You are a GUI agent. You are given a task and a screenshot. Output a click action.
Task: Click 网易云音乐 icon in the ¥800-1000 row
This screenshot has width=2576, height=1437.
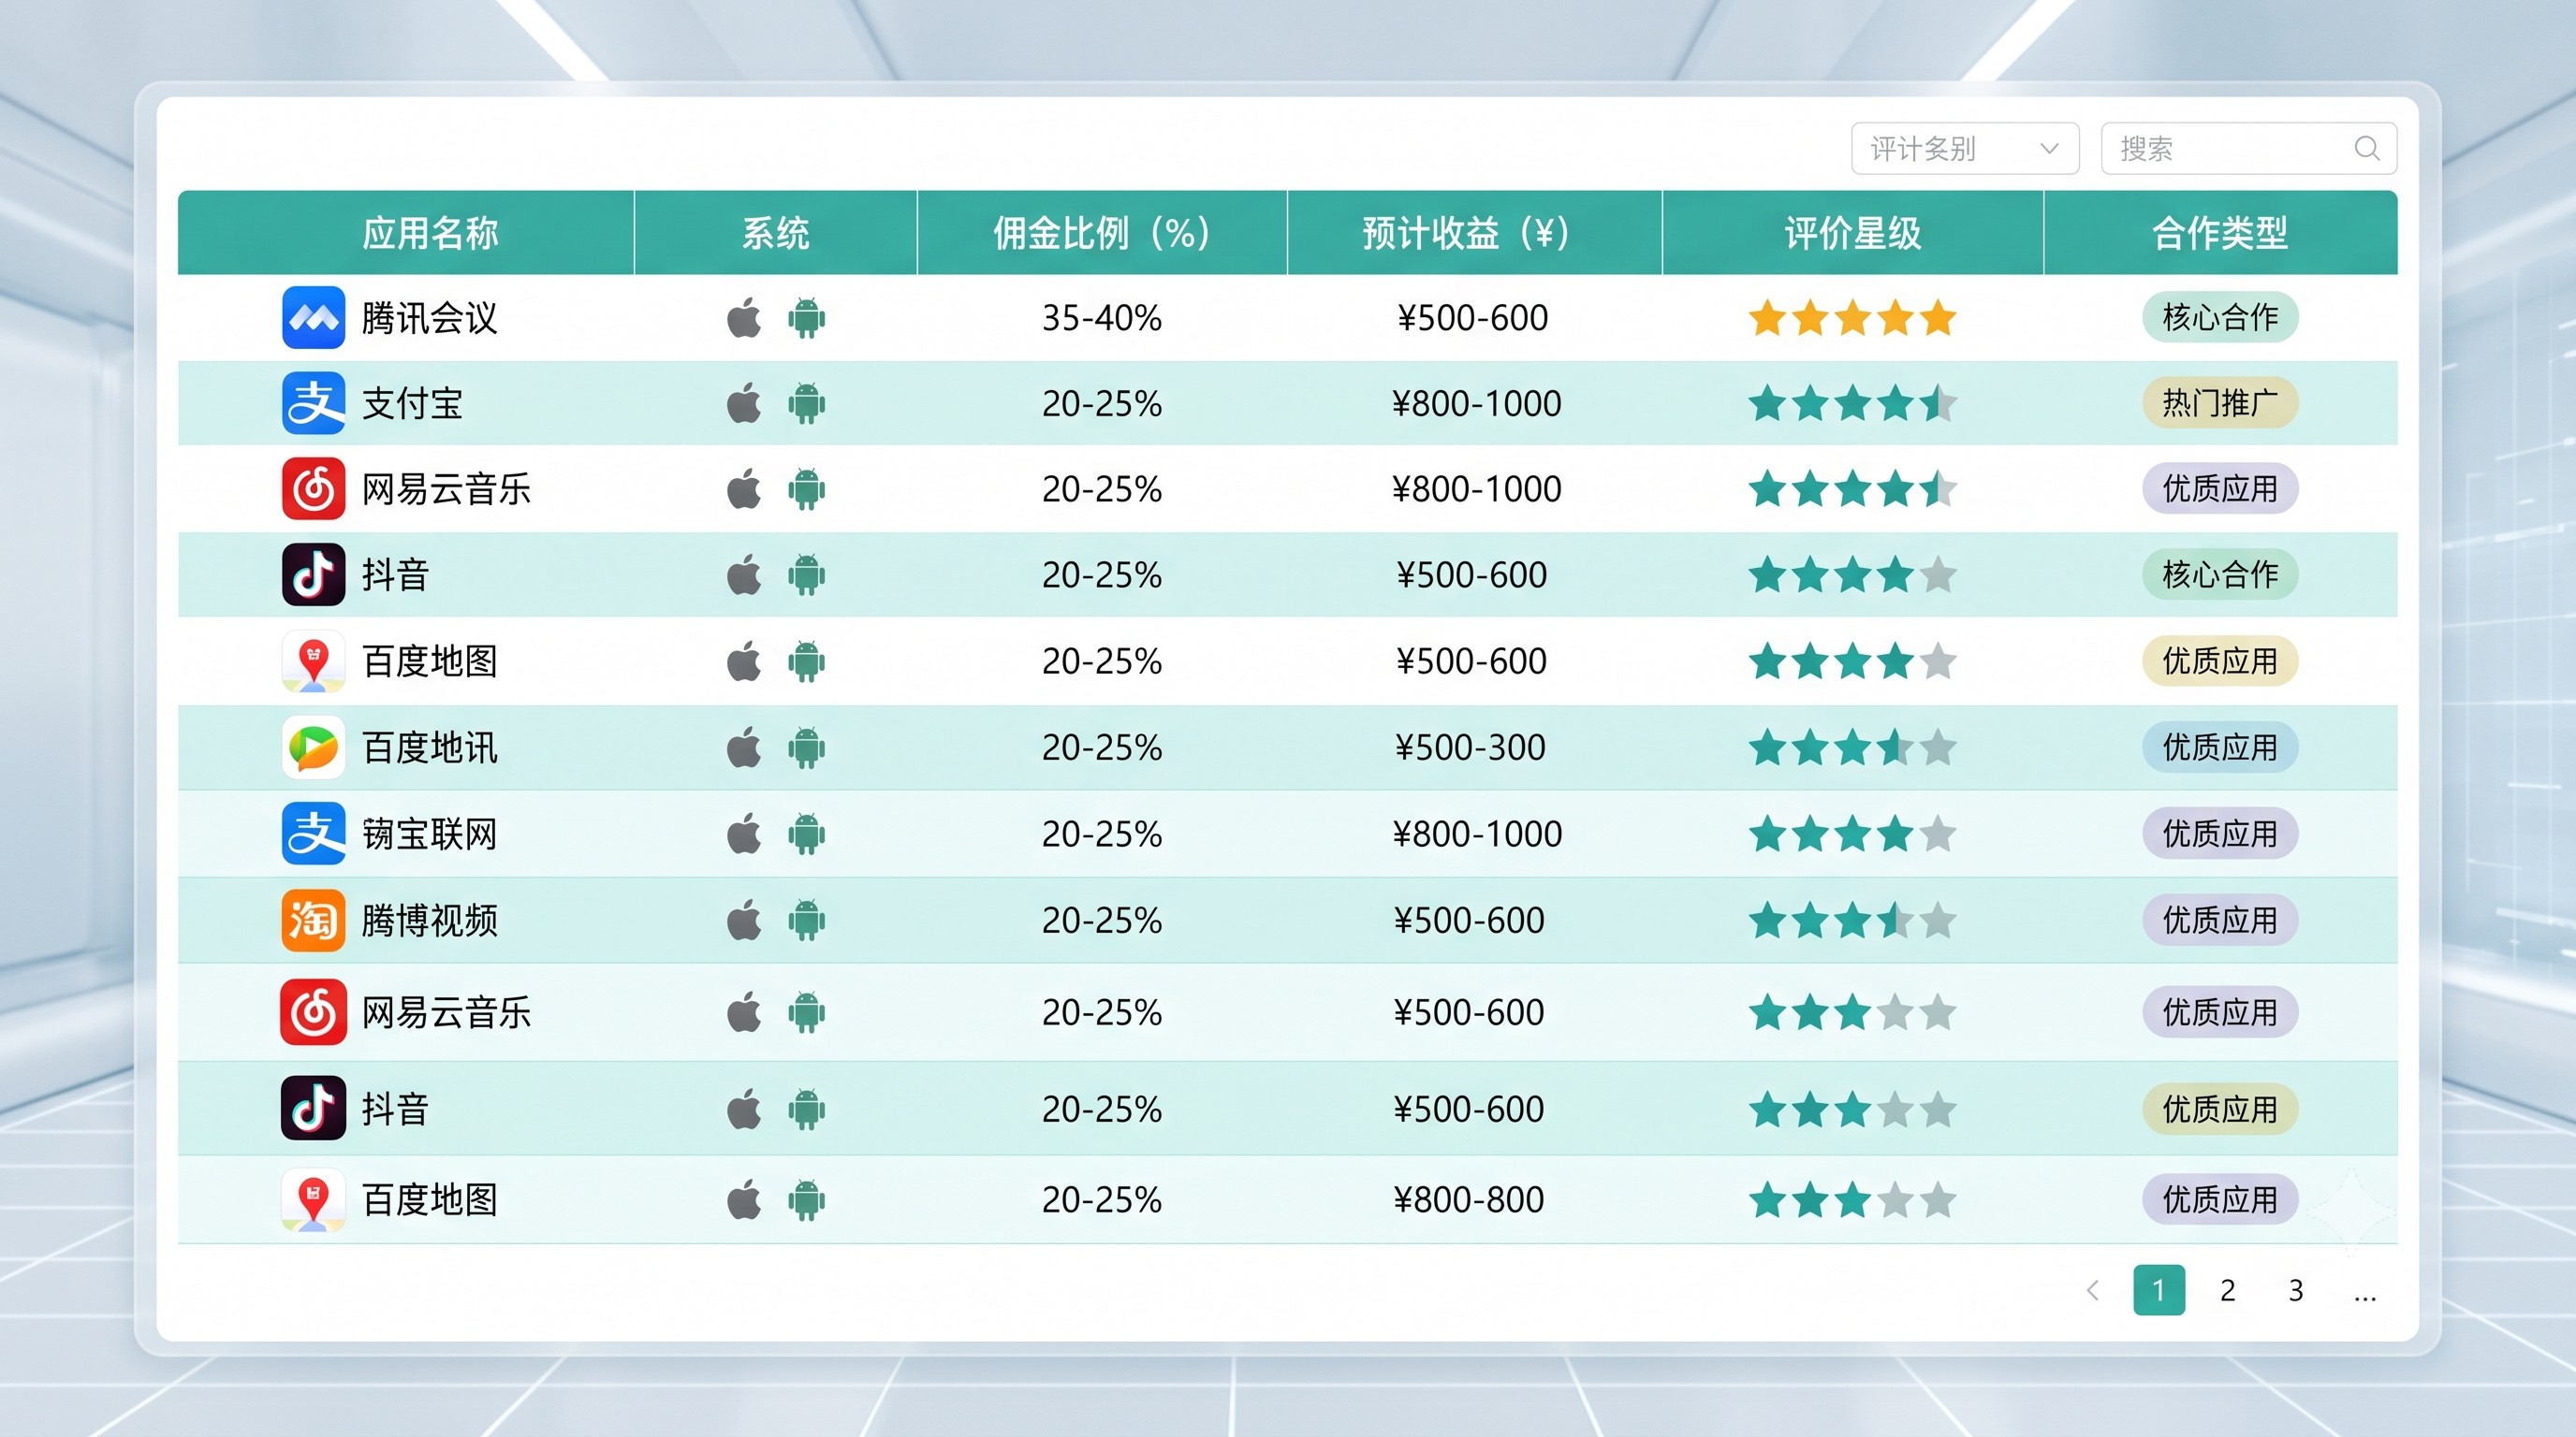pyautogui.click(x=313, y=488)
